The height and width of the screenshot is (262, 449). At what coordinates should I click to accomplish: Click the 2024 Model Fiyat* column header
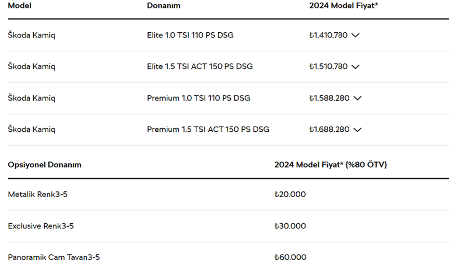344,6
